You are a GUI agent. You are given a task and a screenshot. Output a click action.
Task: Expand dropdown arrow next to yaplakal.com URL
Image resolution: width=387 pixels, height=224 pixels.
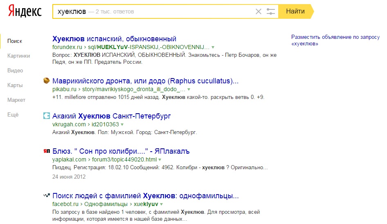160,159
